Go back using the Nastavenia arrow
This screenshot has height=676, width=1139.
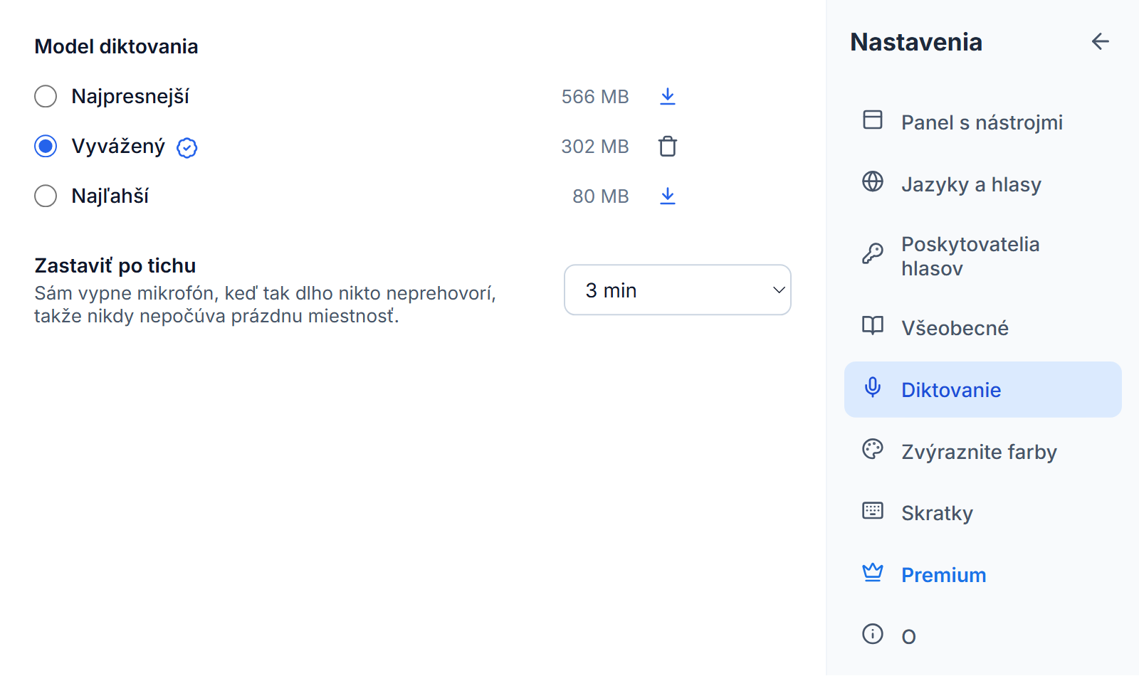1101,42
